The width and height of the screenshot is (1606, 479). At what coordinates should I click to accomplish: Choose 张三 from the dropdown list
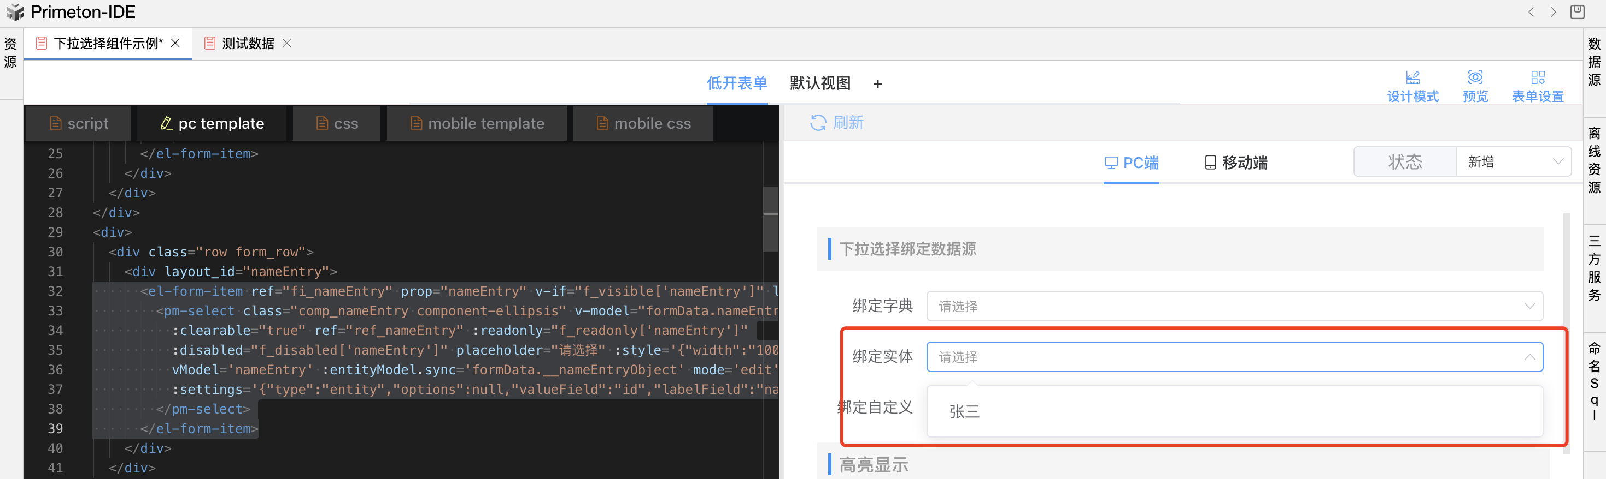(964, 411)
